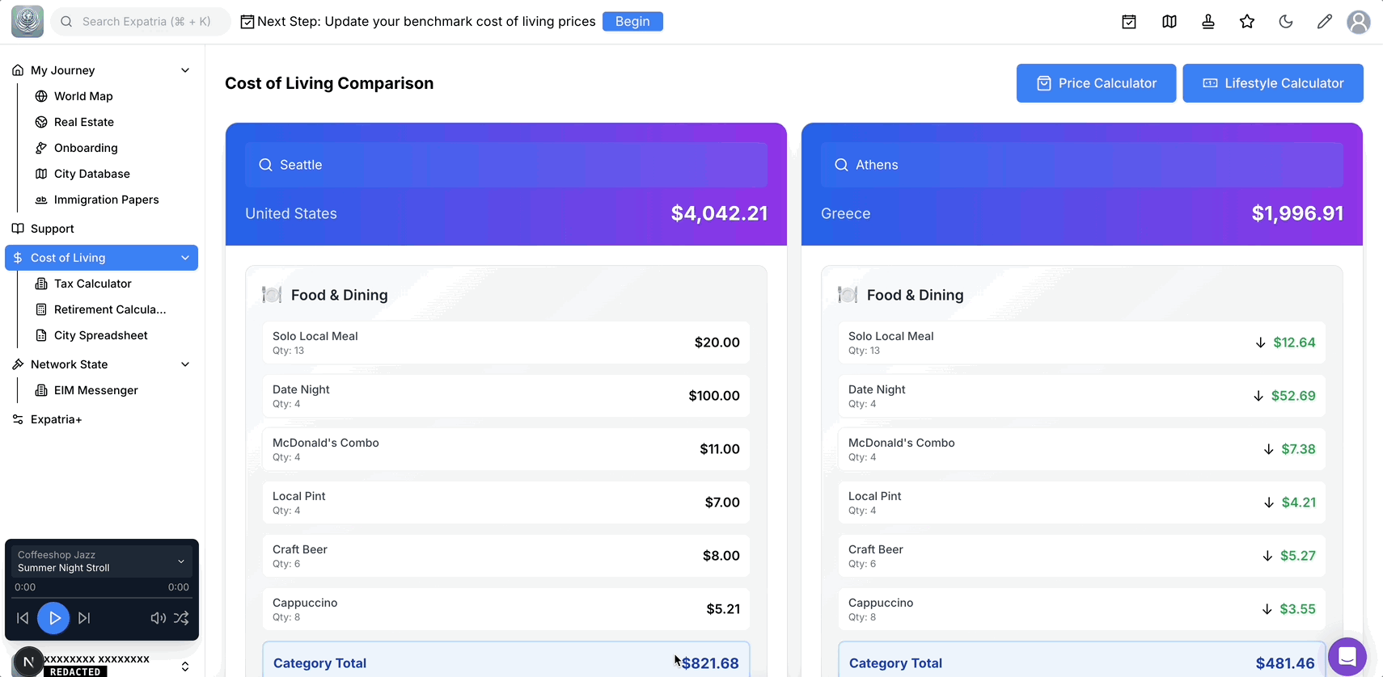Open the user profile avatar
This screenshot has width=1383, height=677.
1359,22
